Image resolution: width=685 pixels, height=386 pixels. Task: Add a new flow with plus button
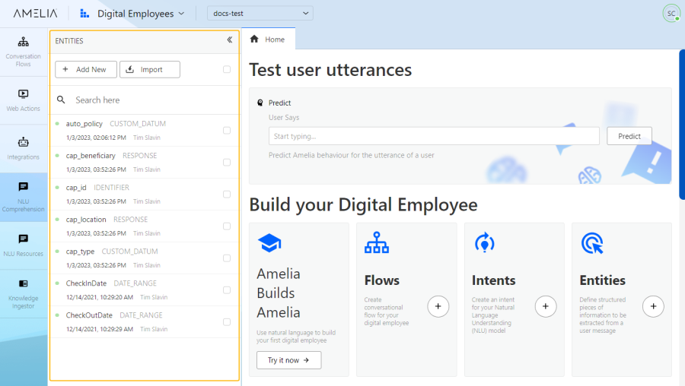click(x=438, y=307)
